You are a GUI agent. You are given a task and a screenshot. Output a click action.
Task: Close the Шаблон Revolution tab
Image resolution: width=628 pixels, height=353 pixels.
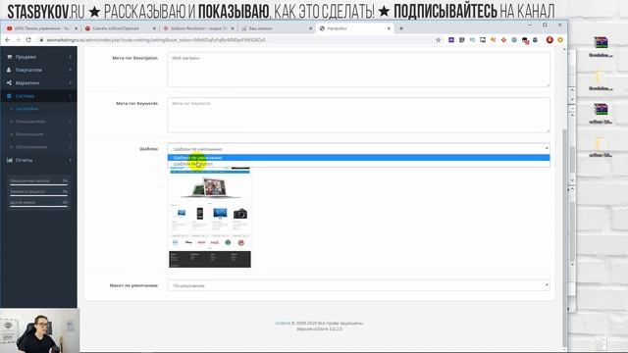click(x=233, y=28)
